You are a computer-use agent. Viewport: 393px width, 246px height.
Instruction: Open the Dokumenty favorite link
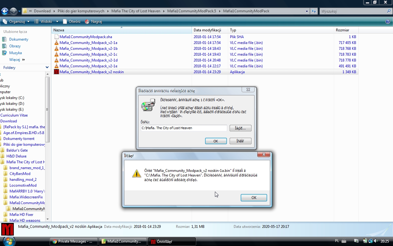pyautogui.click(x=19, y=39)
